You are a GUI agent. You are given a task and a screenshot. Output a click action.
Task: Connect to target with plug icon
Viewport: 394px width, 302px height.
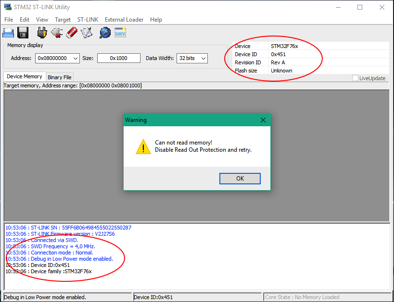[42, 33]
